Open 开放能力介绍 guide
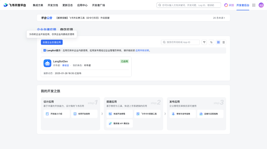This screenshot has height=149, width=267. click(x=56, y=114)
